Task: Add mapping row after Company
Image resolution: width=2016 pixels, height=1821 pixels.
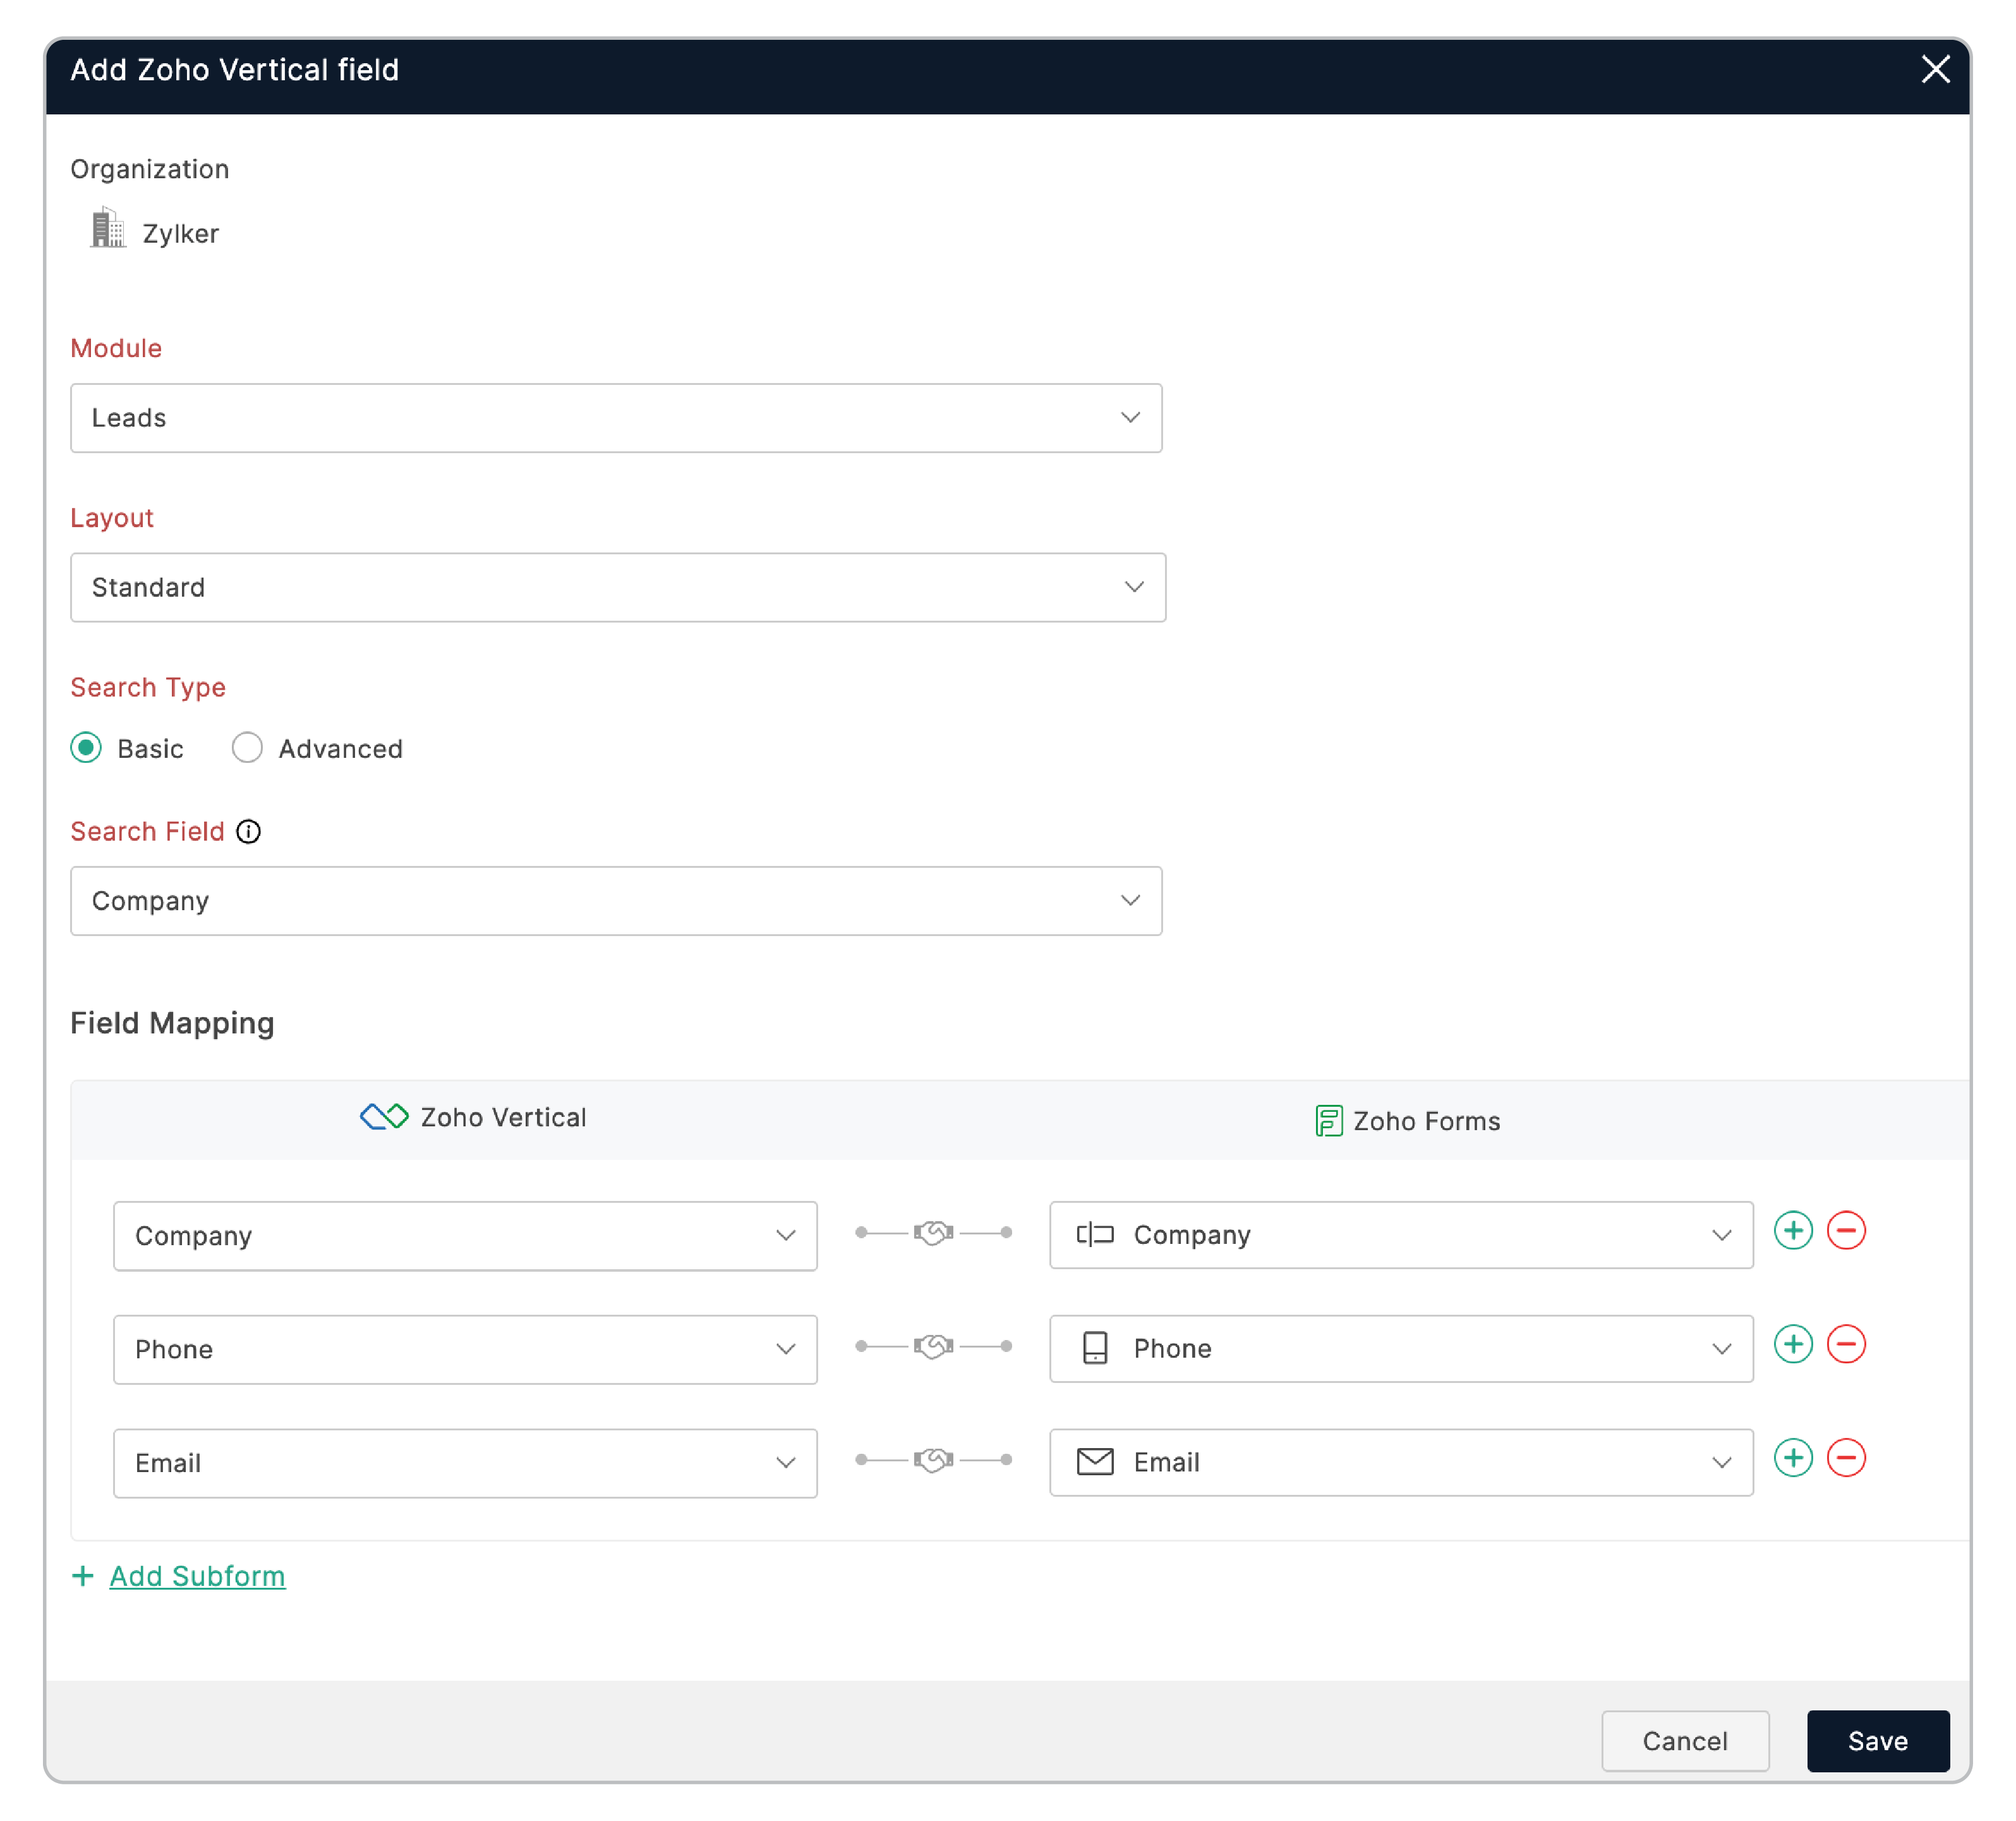Action: point(1793,1231)
